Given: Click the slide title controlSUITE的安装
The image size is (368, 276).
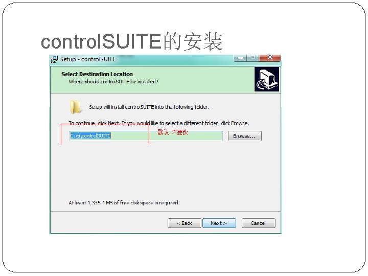Looking at the screenshot, I should (132, 41).
